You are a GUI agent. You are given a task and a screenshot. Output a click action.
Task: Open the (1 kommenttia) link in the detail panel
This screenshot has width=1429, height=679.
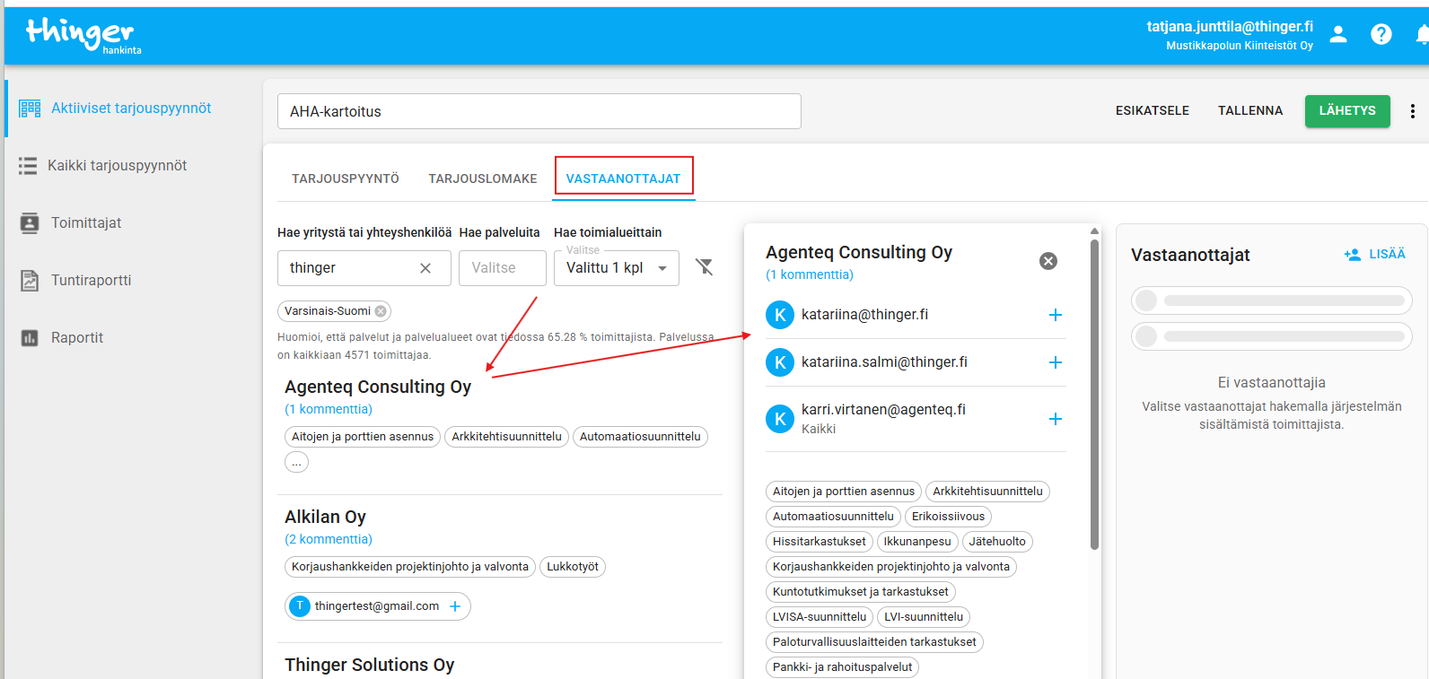[x=810, y=274]
